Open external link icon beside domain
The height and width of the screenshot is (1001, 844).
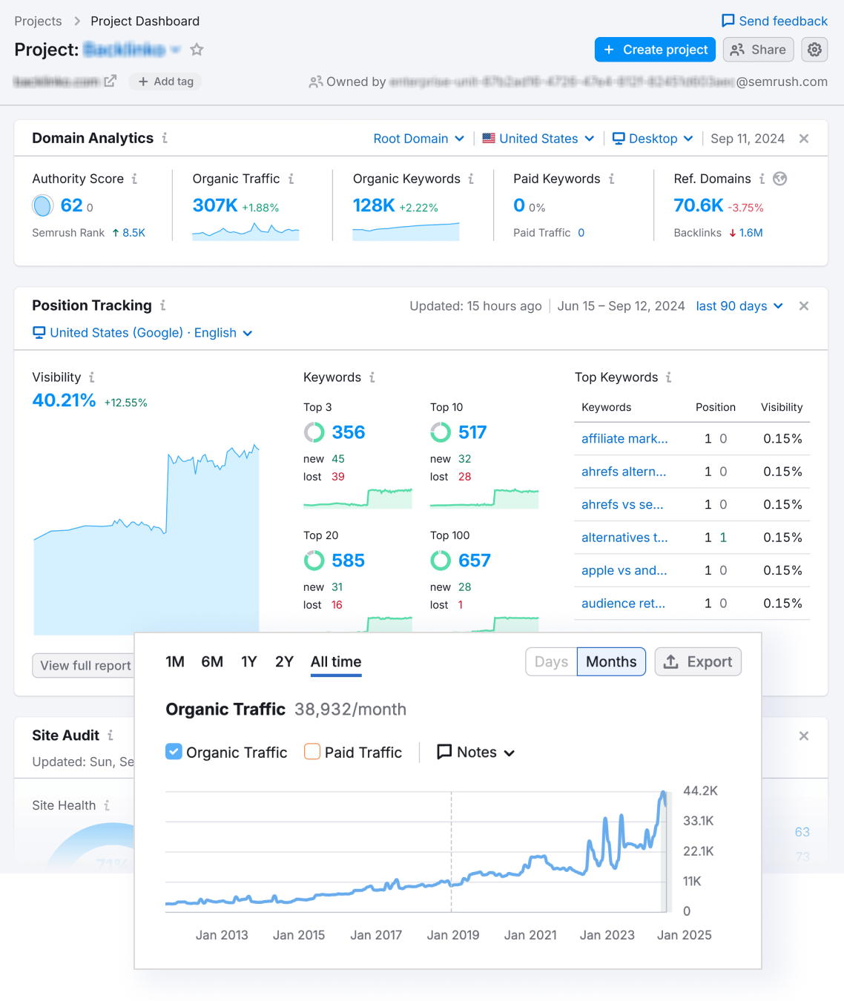point(110,81)
